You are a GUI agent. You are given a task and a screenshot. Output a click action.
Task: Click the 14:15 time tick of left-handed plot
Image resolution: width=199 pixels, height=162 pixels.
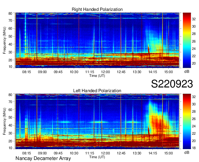[153, 153]
